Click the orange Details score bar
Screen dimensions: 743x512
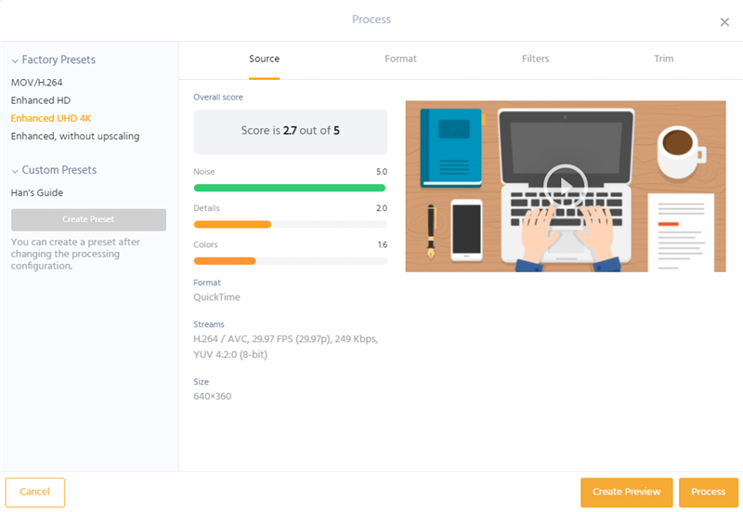(x=232, y=225)
